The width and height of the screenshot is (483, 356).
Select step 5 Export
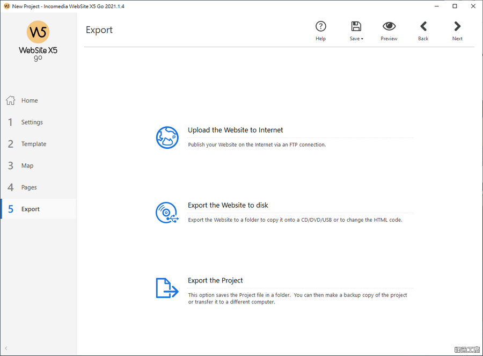38,209
